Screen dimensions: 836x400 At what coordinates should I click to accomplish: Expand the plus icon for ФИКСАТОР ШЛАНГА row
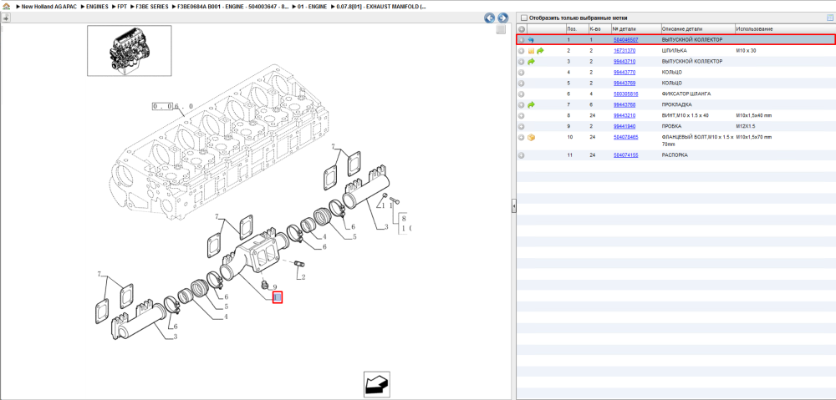pos(522,94)
